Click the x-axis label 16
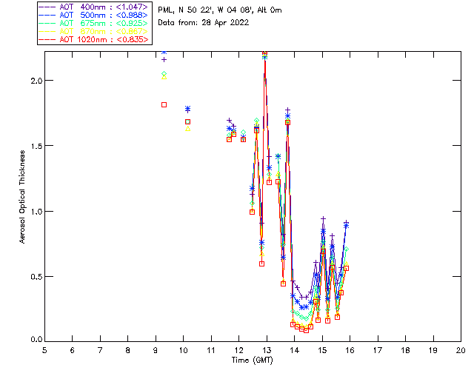Image resolution: width=474 pixels, height=379 pixels. (350, 350)
